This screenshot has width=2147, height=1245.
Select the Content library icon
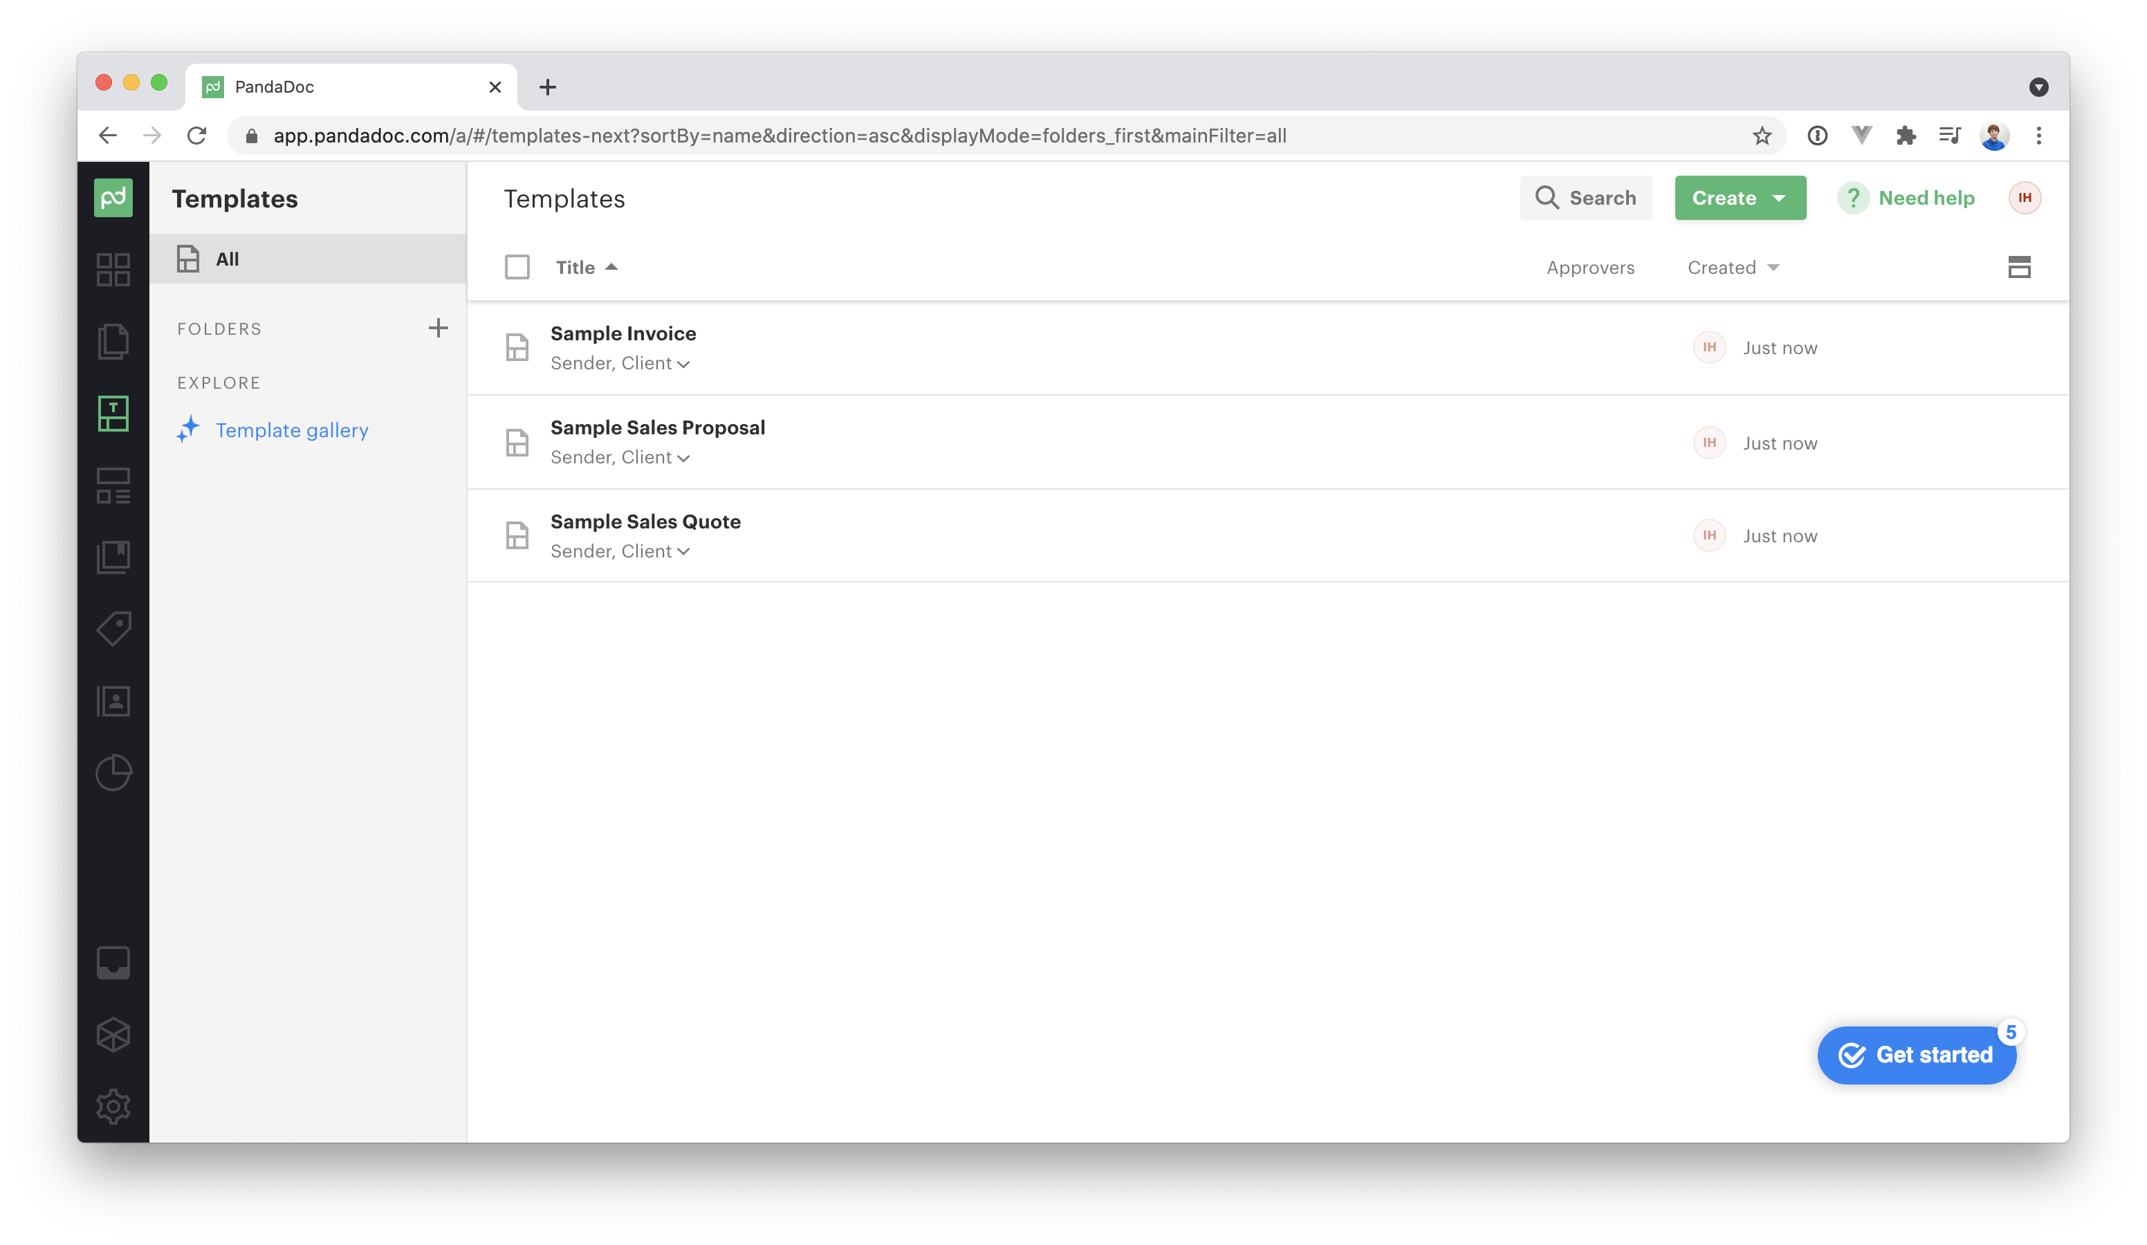(116, 557)
